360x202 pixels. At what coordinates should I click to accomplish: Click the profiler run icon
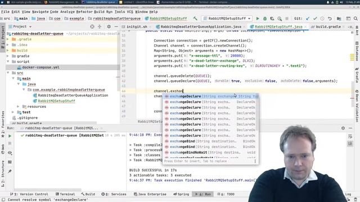point(280,19)
